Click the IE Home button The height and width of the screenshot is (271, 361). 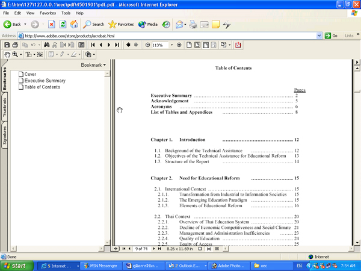73,25
